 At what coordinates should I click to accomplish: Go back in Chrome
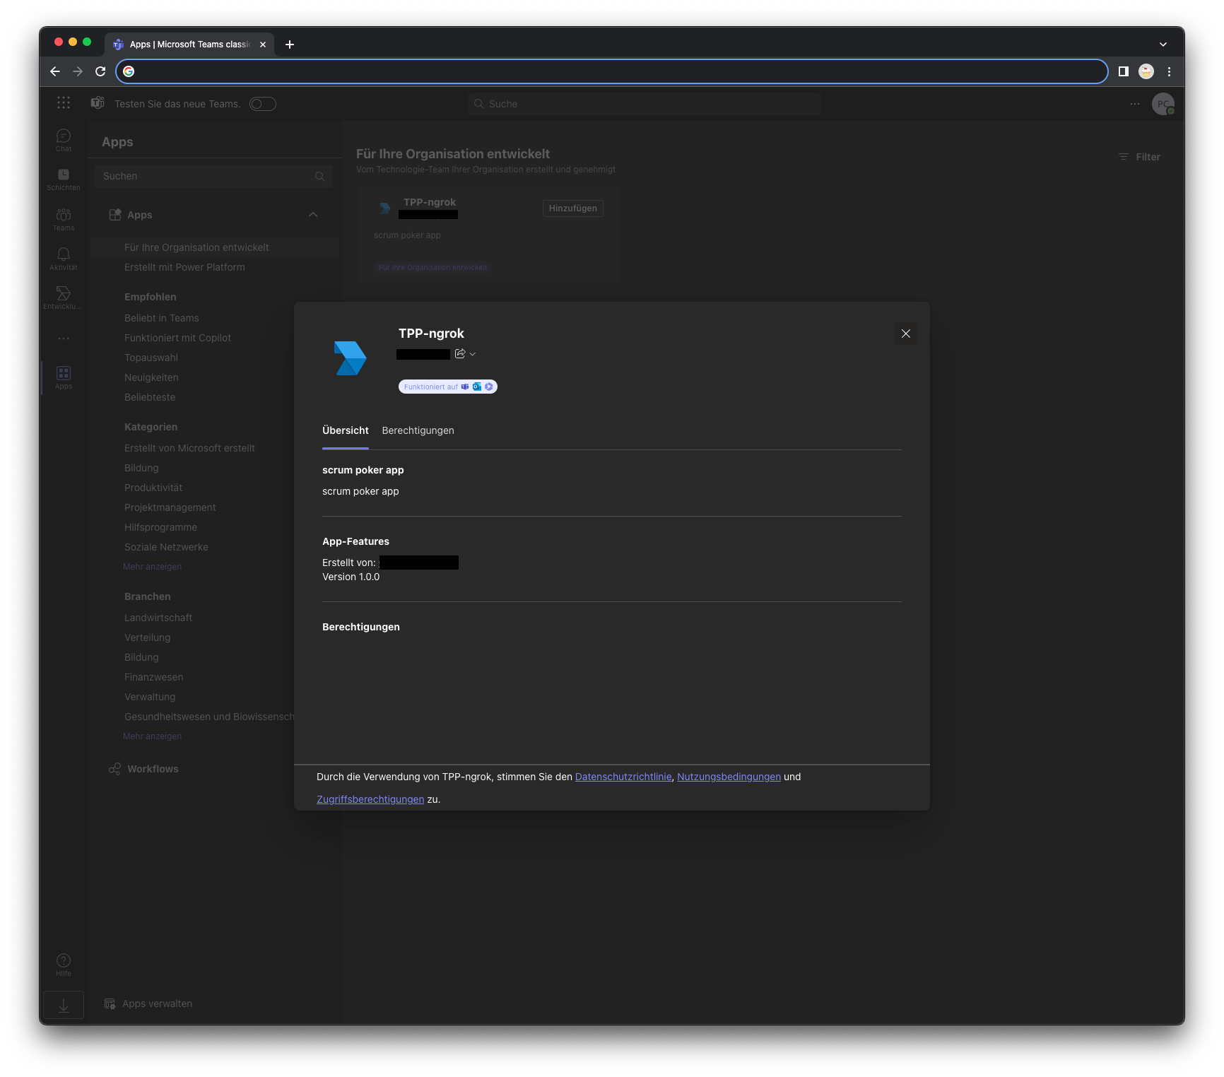[x=55, y=71]
